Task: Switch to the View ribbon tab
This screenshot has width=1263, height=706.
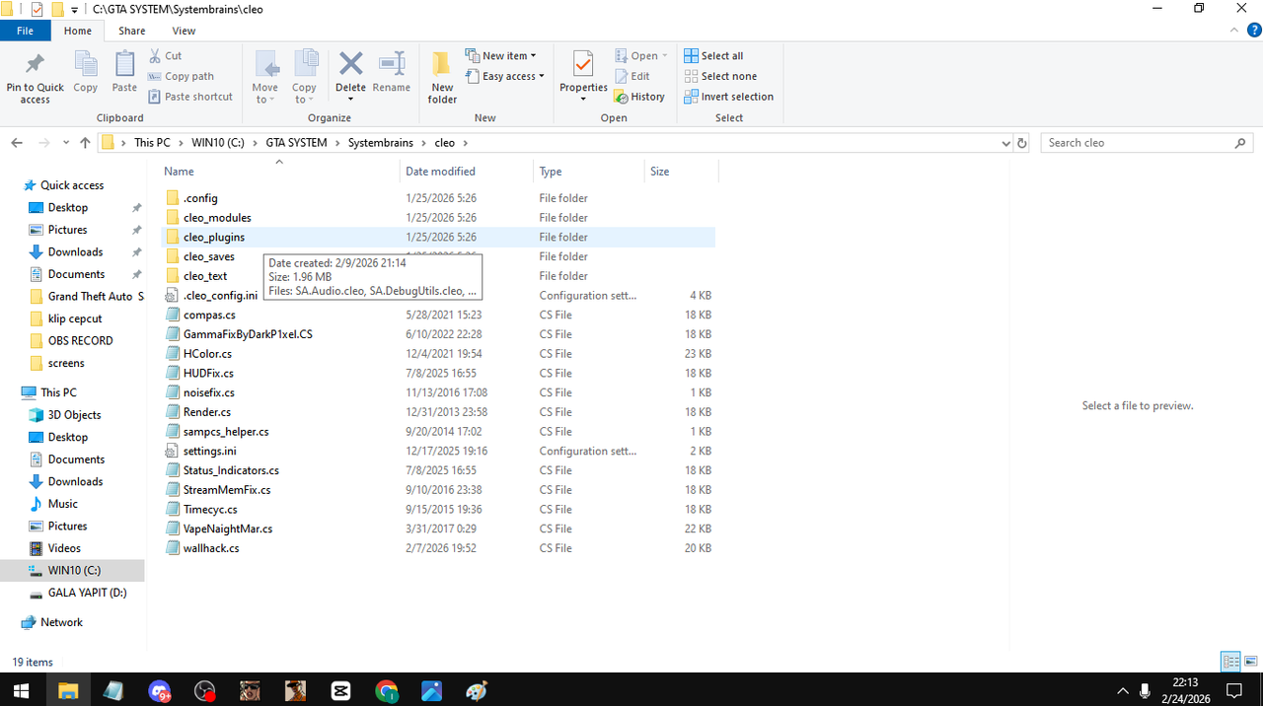Action: 184,31
